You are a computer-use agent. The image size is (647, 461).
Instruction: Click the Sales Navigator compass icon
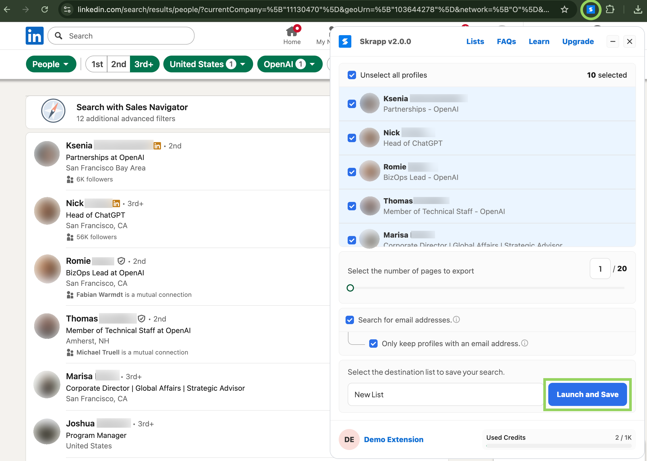pyautogui.click(x=53, y=111)
